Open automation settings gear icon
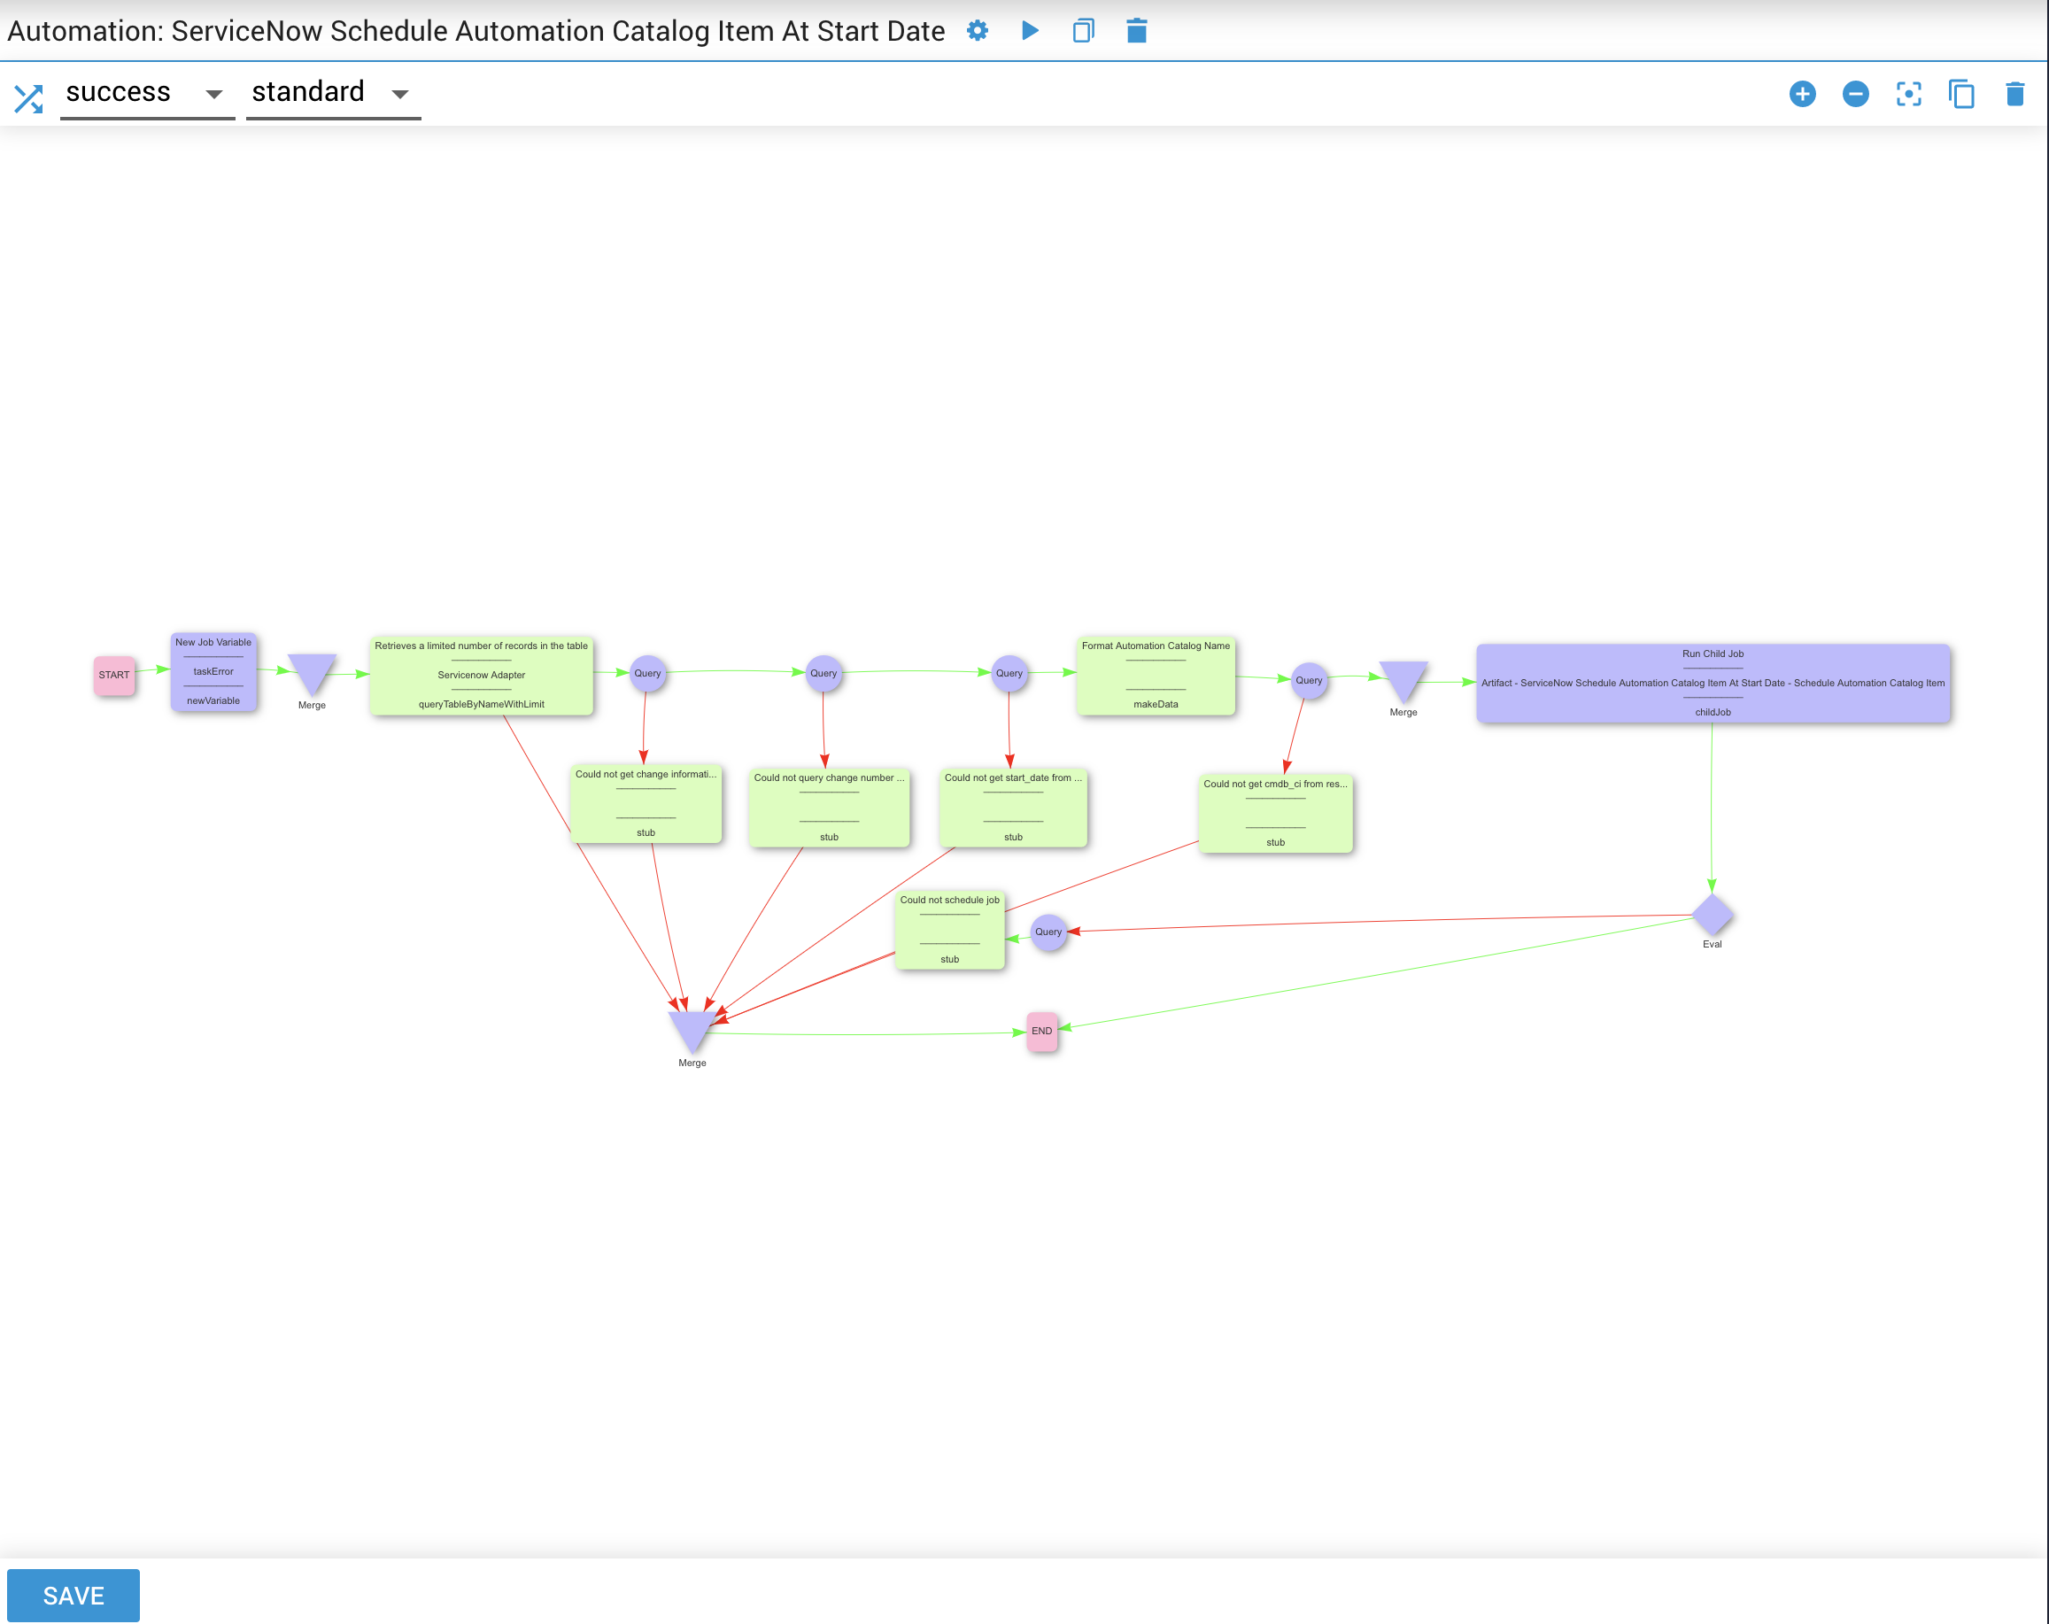Screen dimensions: 2049x1624 [x=977, y=31]
